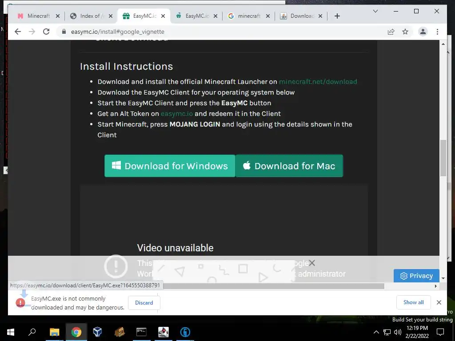Click the page scroll up arrow
Image resolution: width=455 pixels, height=341 pixels.
(443, 44)
